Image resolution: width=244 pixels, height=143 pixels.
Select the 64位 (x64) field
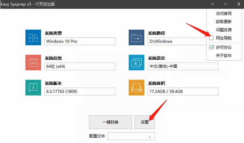click(80, 66)
